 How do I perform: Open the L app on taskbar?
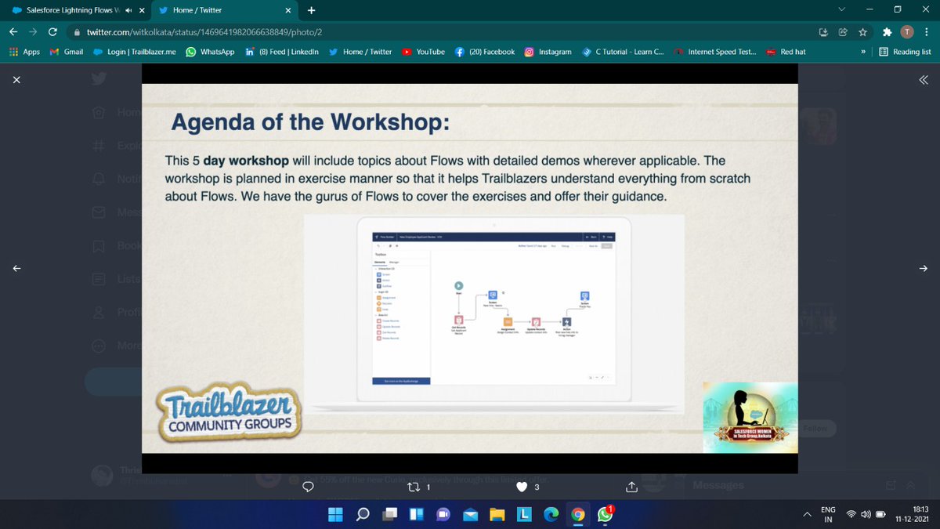[524, 514]
